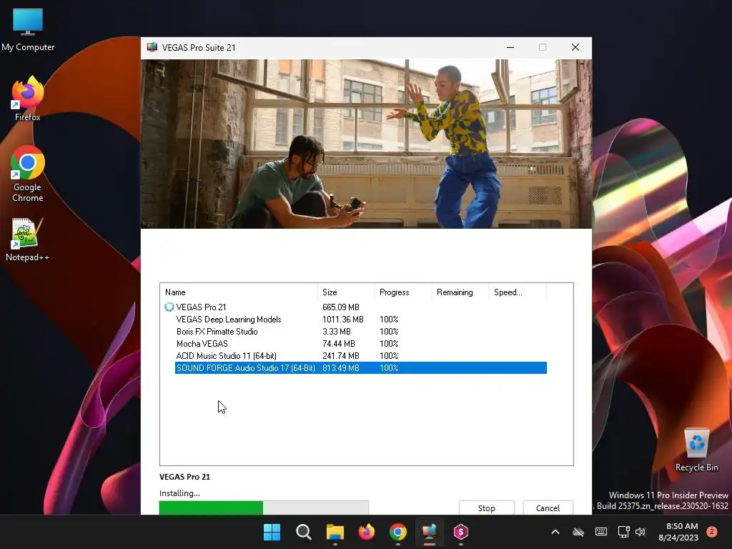The height and width of the screenshot is (549, 732).
Task: Click the 3.33 MB size value
Action: pyautogui.click(x=336, y=332)
